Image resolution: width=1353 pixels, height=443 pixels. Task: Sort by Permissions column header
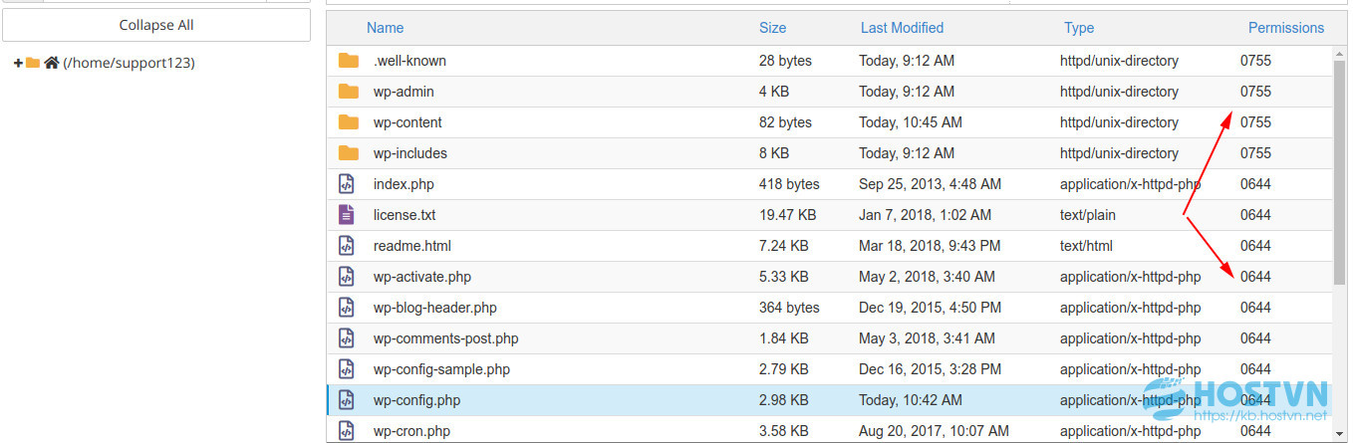coord(1286,28)
